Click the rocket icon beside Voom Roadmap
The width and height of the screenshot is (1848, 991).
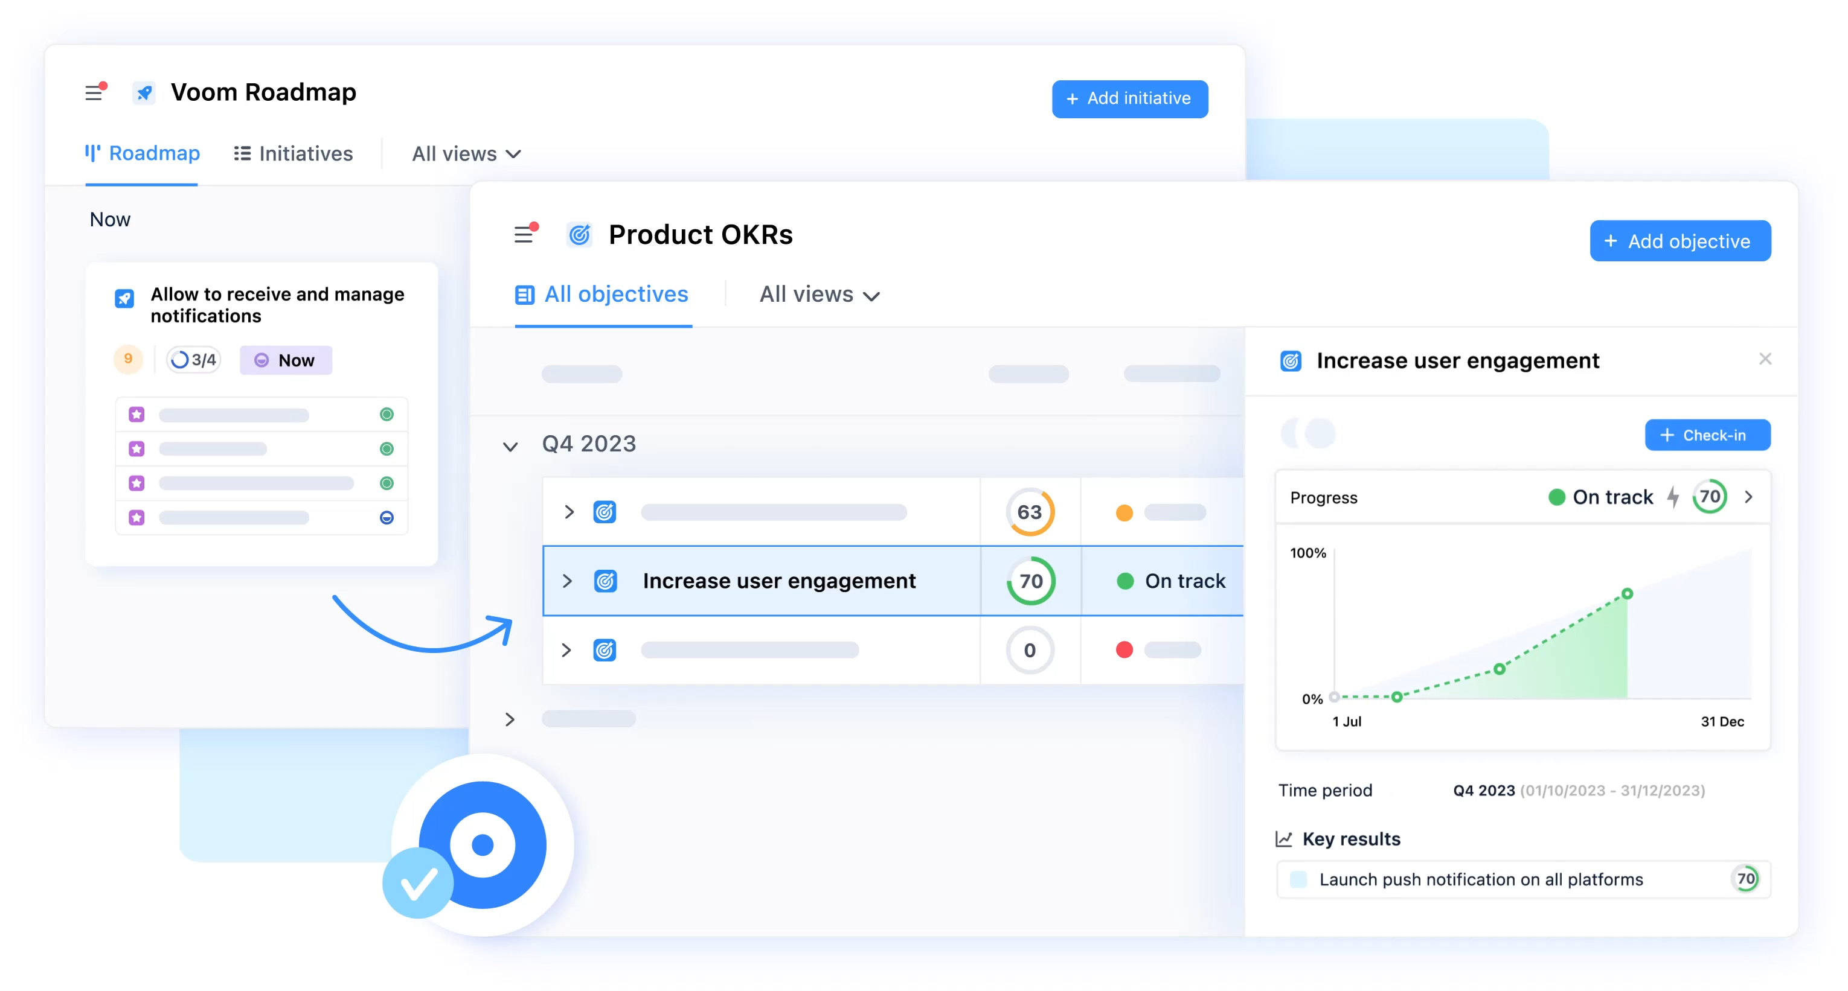[x=144, y=92]
